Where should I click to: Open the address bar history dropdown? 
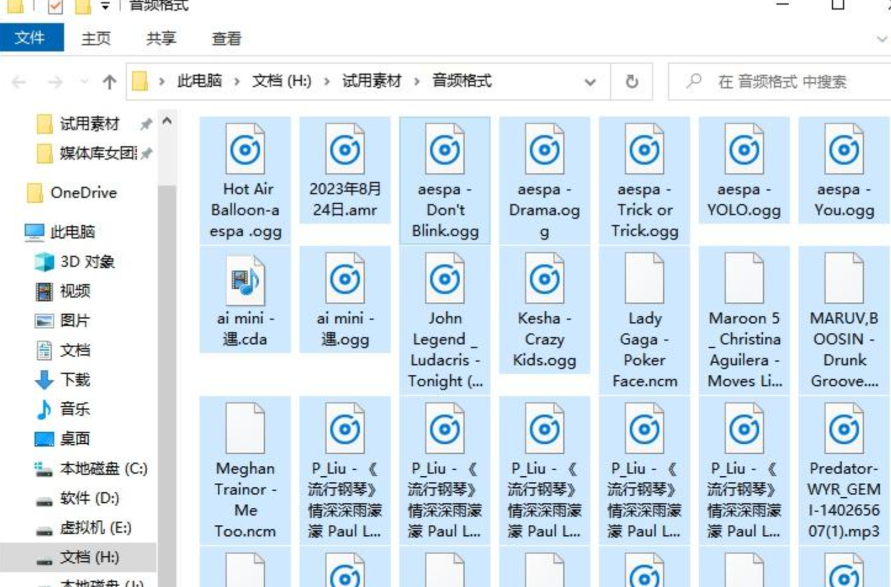[590, 82]
